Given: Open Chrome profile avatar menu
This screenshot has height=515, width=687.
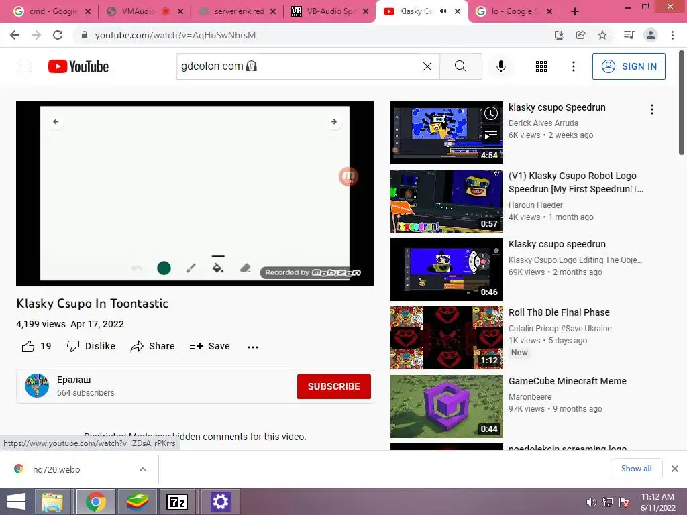Looking at the screenshot, I should [651, 35].
